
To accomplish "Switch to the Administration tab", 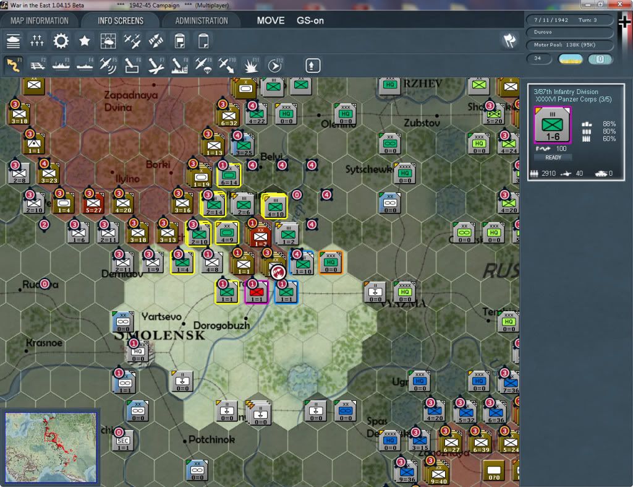I will 202,20.
